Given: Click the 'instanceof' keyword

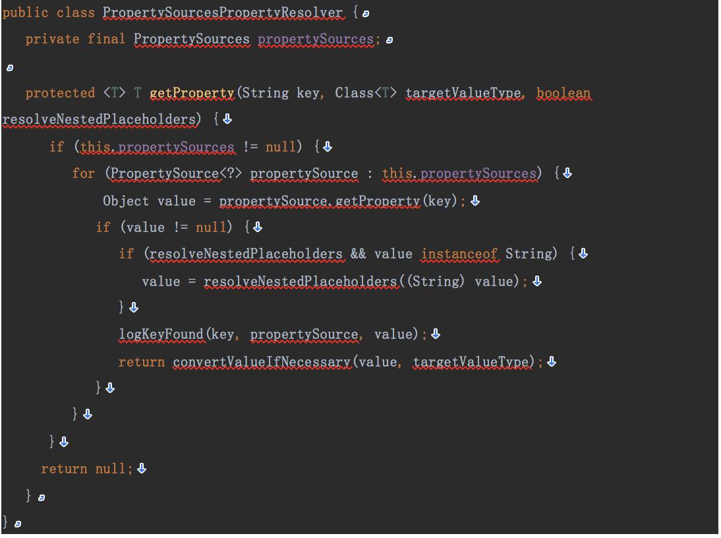Looking at the screenshot, I should 459,254.
